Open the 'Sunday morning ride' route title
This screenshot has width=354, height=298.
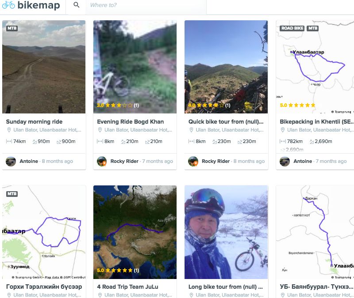pos(34,122)
